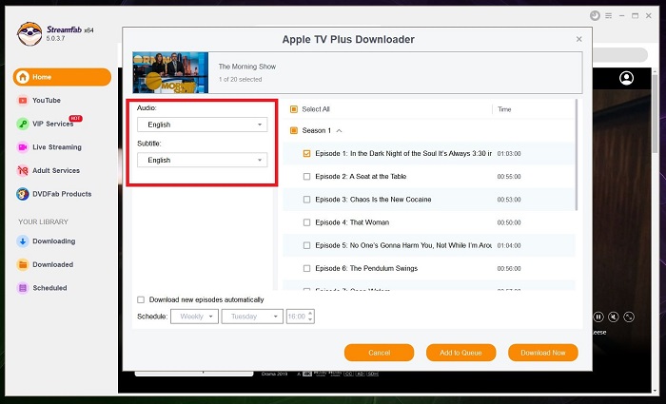The height and width of the screenshot is (404, 666).
Task: Open the Home section in sidebar
Action: [62, 77]
